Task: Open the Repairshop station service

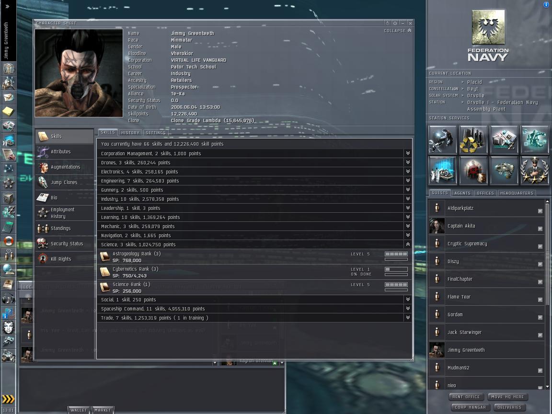Action: (x=443, y=140)
